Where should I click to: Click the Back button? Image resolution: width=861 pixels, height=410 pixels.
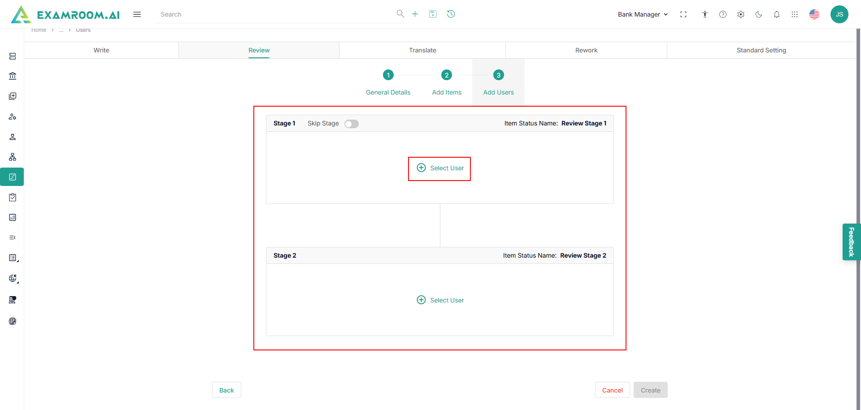(226, 390)
